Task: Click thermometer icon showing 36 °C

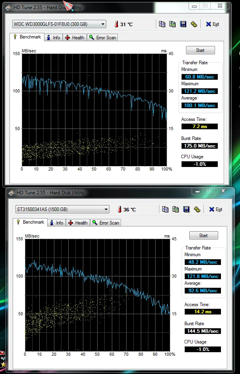Action: click(119, 209)
